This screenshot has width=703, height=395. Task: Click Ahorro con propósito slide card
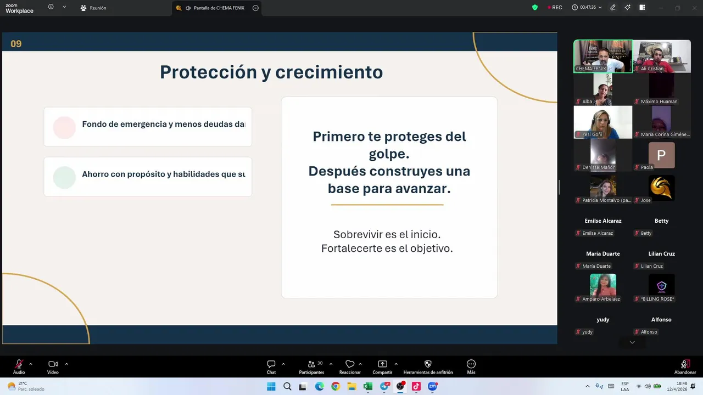tap(148, 177)
